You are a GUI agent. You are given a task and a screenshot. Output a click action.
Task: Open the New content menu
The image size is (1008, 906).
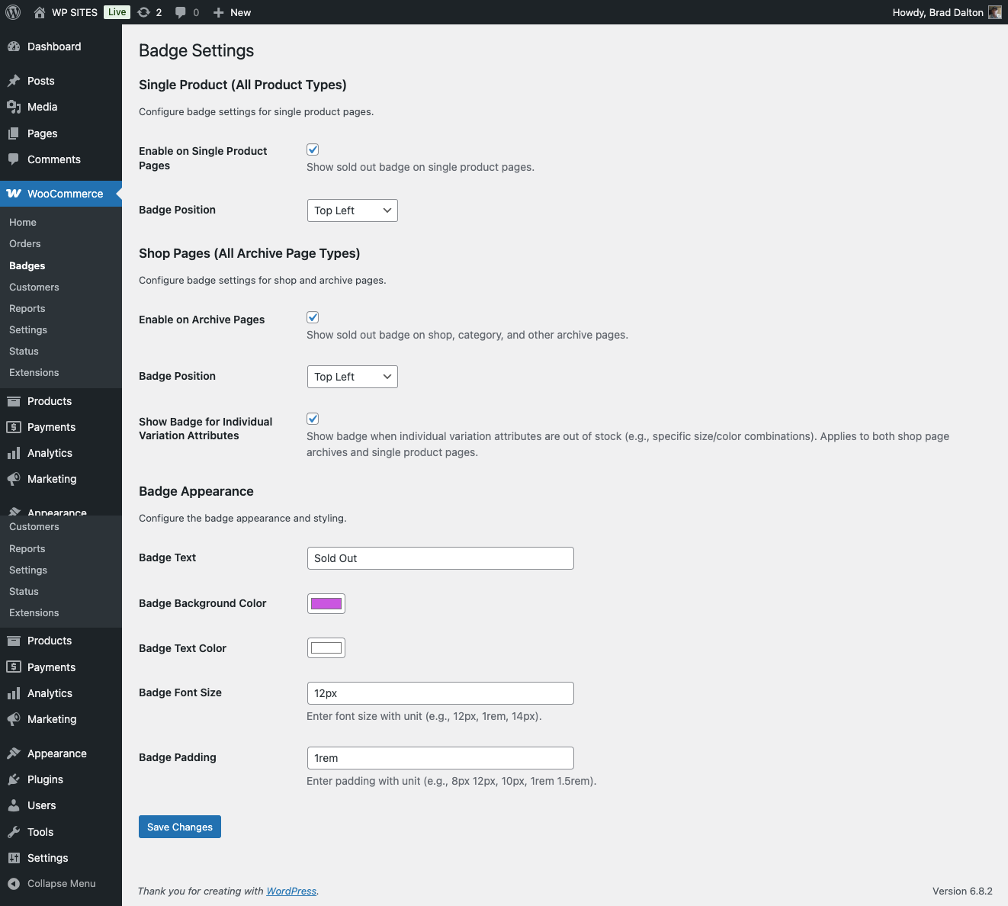click(232, 12)
